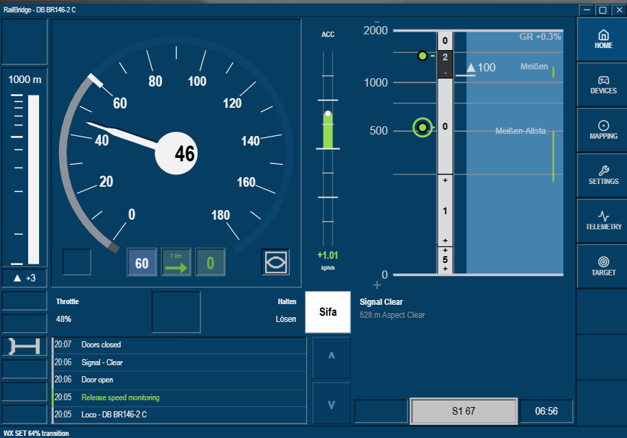Click the 'WX SET 64% transition' status text
Image resolution: width=627 pixels, height=438 pixels.
tap(36, 434)
